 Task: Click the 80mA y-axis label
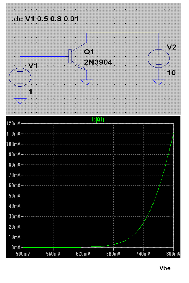(15, 165)
